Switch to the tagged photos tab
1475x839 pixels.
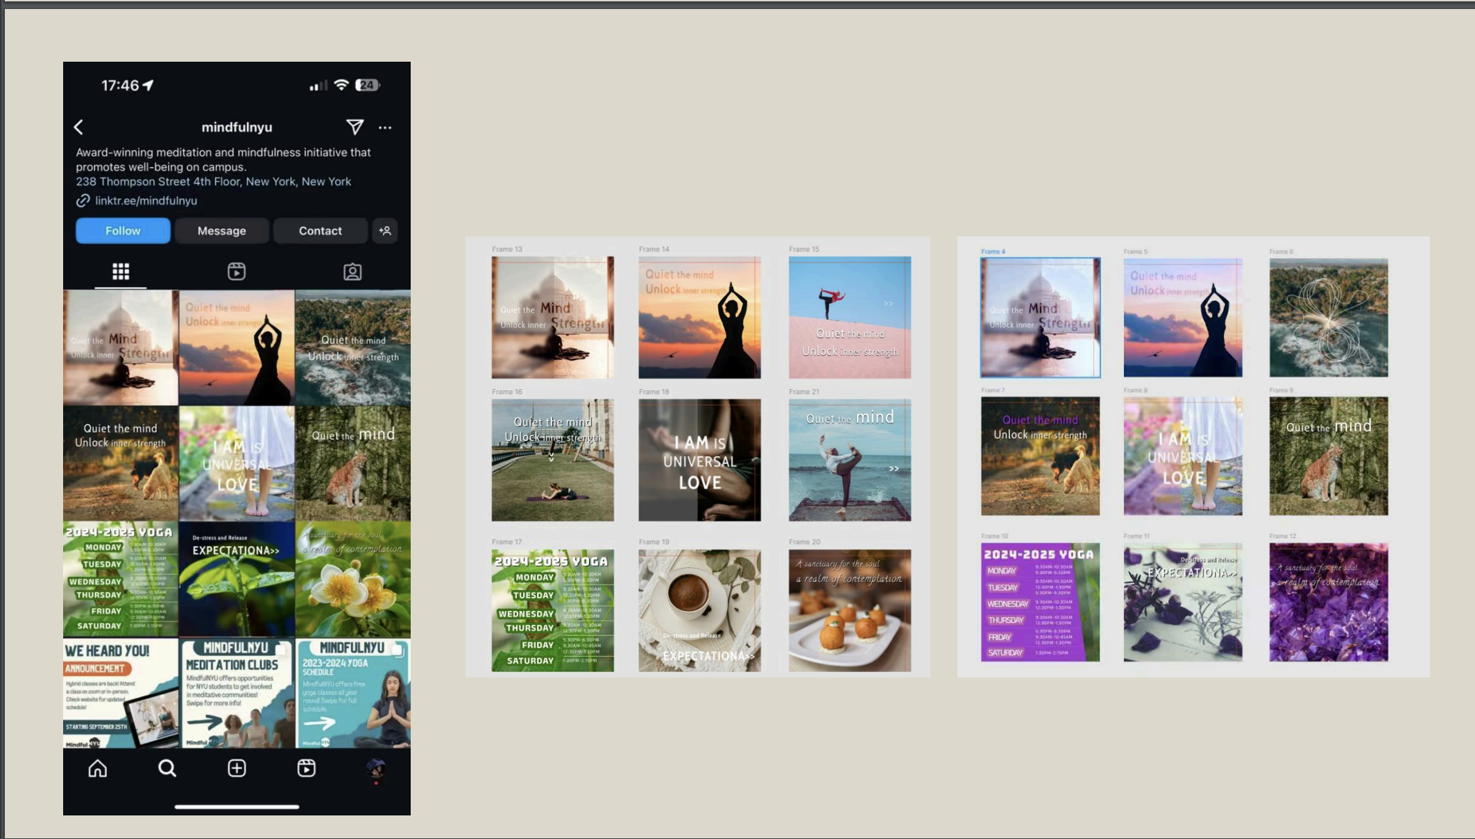(x=352, y=271)
